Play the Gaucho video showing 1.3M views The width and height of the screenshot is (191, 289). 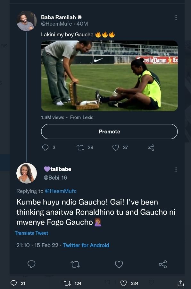pos(109,76)
